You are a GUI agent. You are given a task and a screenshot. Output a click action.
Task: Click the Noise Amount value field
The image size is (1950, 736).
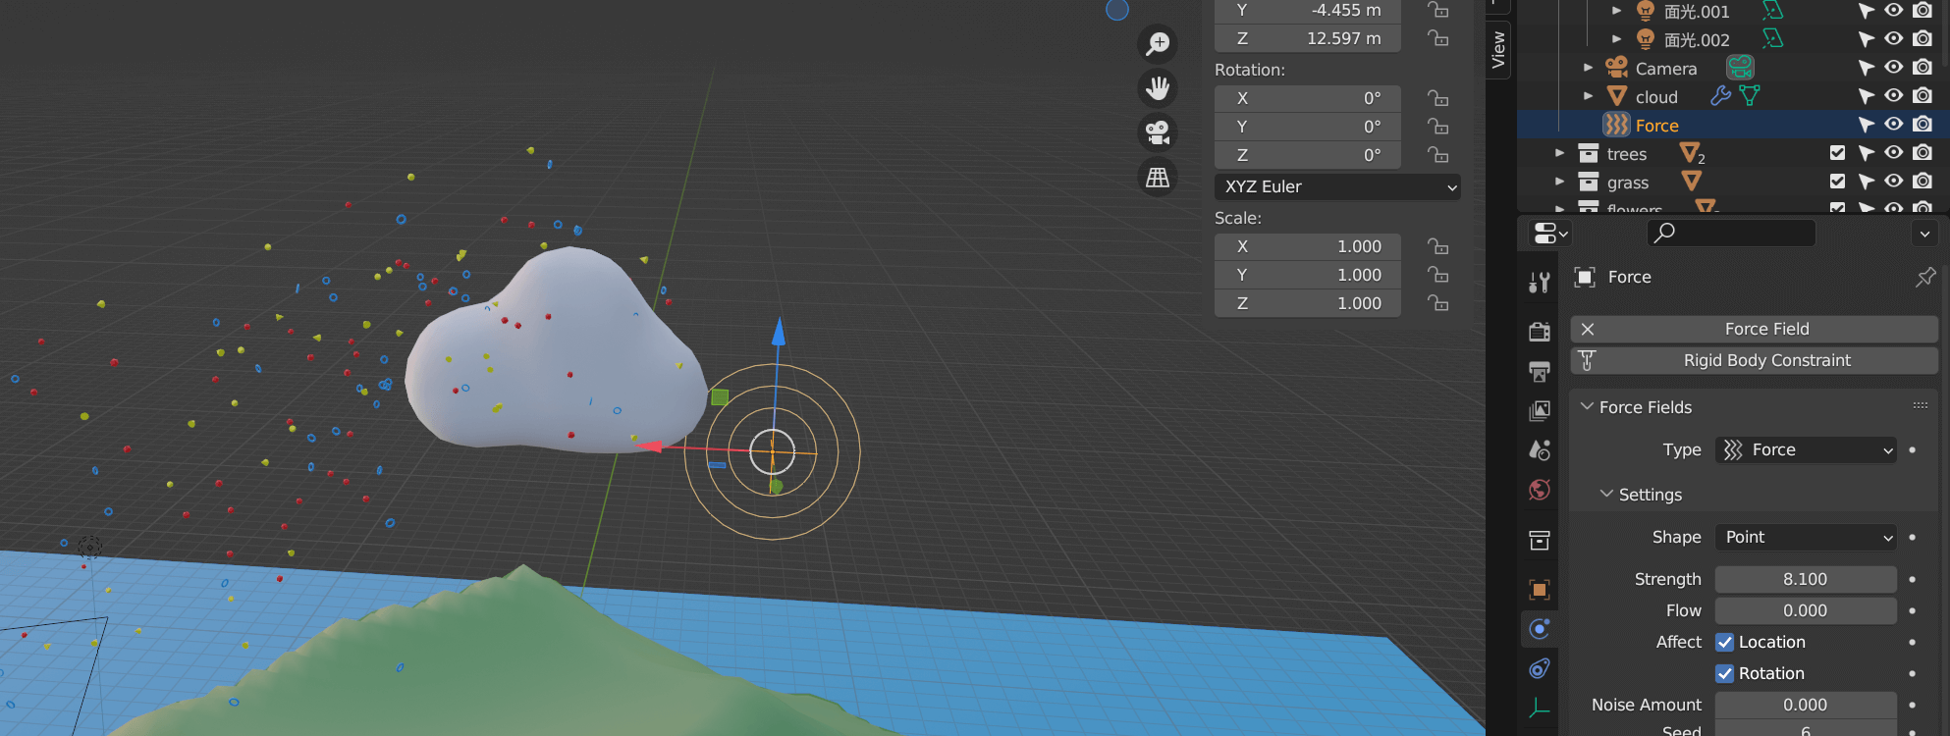(1806, 705)
